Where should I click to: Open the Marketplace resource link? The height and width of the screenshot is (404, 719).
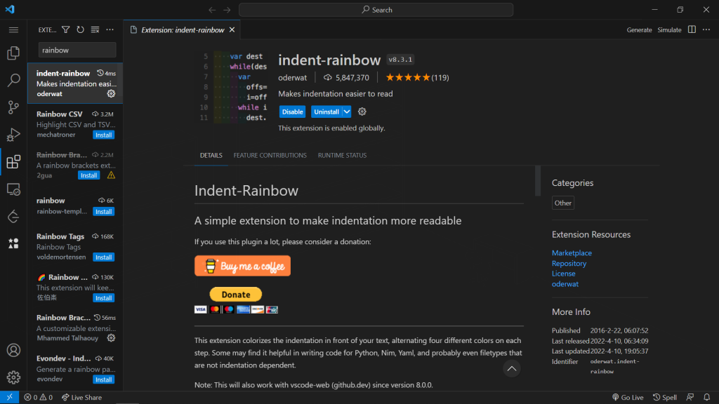click(x=572, y=252)
